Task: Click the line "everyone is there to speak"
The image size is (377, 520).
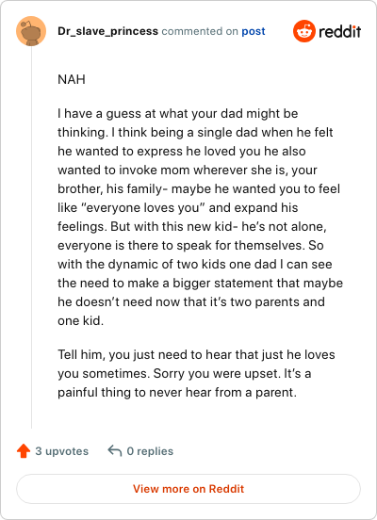Action: click(x=190, y=246)
